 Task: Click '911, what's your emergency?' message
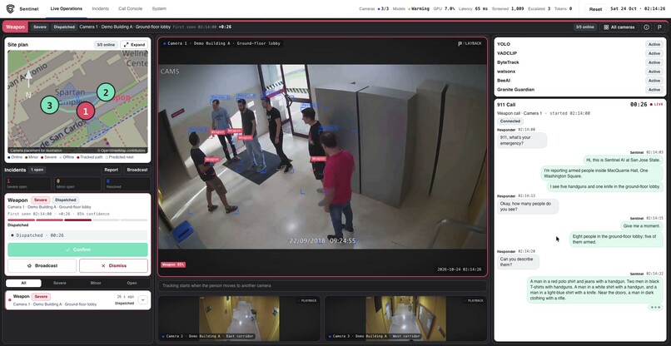pos(522,141)
